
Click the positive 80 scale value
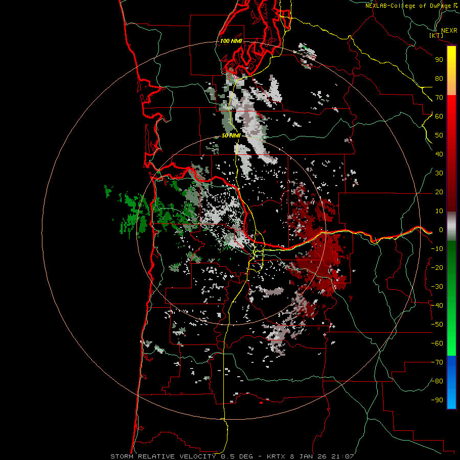coord(439,78)
